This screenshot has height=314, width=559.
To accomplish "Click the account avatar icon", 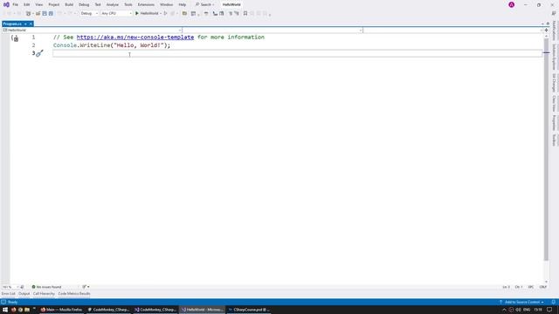I will click(x=511, y=4).
